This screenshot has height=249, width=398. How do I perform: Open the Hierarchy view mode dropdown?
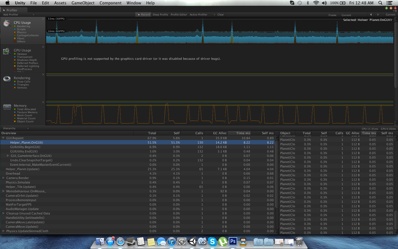tap(15, 128)
